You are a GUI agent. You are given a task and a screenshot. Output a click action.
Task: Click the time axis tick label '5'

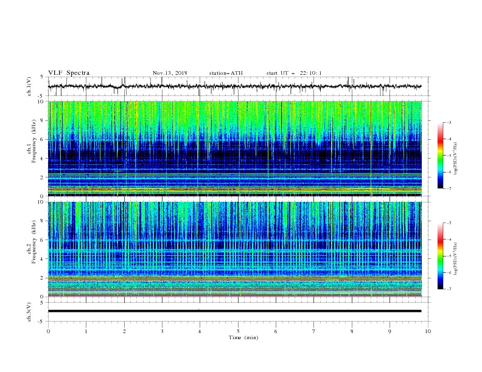click(x=238, y=331)
